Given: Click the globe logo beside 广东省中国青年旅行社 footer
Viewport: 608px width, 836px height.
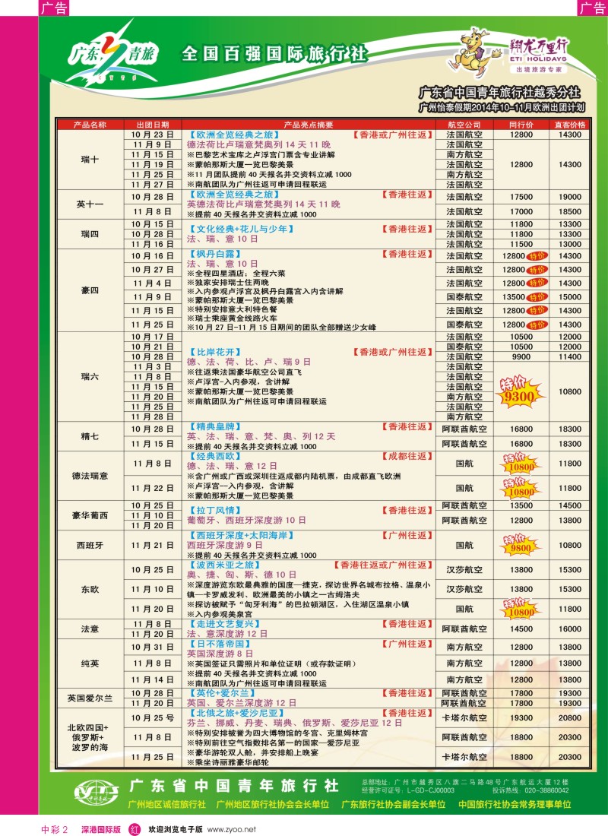Looking at the screenshot, I should point(97,792).
